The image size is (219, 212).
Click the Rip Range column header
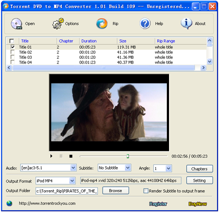166,41
